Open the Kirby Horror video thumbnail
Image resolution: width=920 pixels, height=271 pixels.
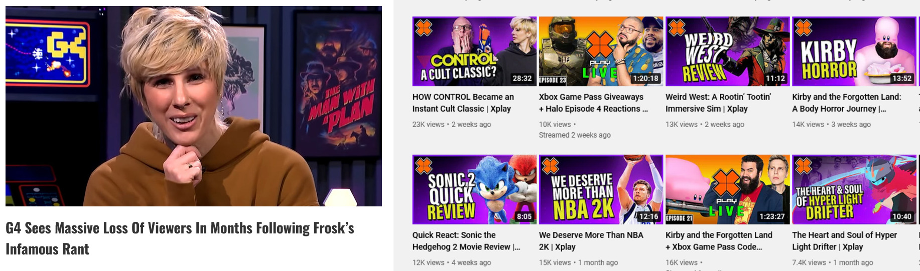(854, 52)
